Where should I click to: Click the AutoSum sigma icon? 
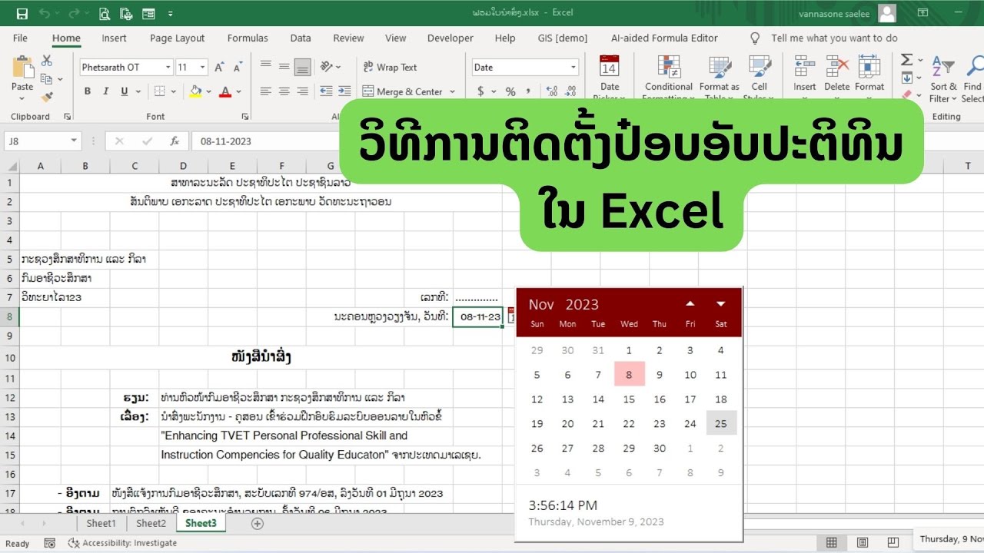[907, 60]
